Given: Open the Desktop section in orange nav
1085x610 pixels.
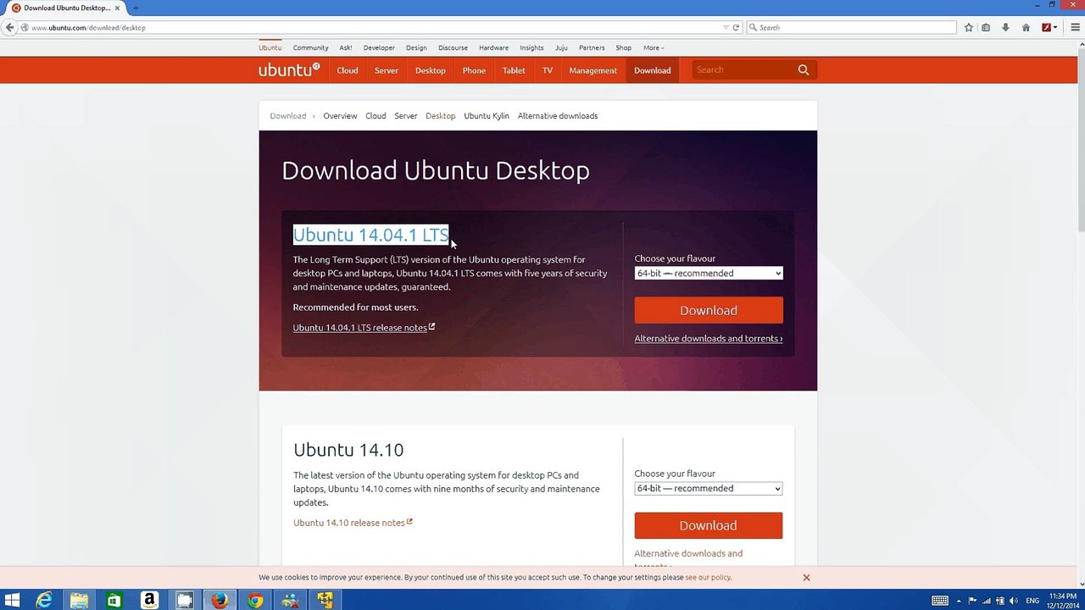Looking at the screenshot, I should (431, 70).
